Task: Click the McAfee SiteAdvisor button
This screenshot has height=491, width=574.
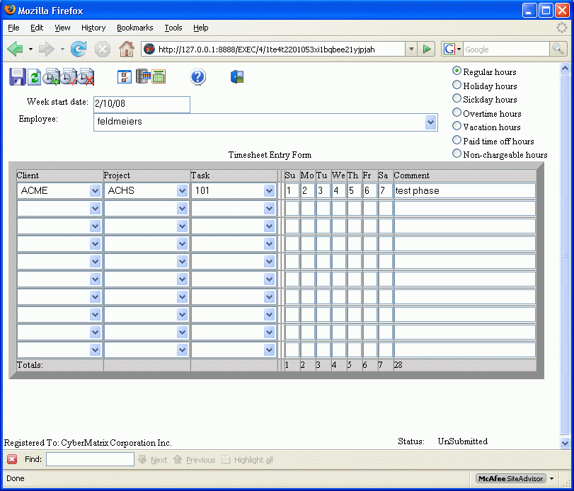Action: click(x=511, y=478)
